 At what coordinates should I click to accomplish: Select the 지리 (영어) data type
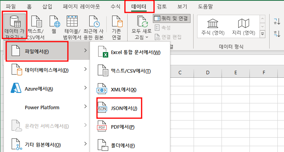[x=244, y=27]
